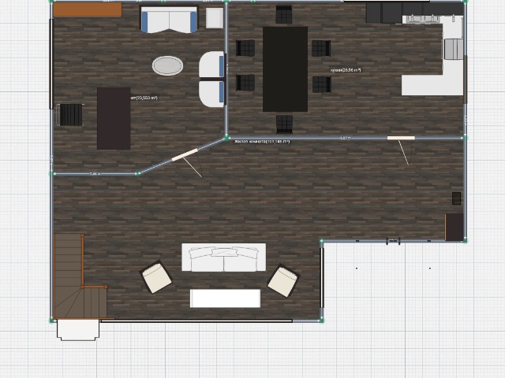
Task: Select the dark desk in left room
Action: click(x=114, y=118)
